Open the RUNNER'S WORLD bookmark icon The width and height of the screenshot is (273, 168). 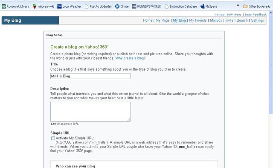[x=134, y=7]
